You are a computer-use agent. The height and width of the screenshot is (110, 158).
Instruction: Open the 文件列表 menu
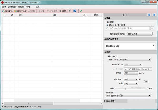[12, 7]
